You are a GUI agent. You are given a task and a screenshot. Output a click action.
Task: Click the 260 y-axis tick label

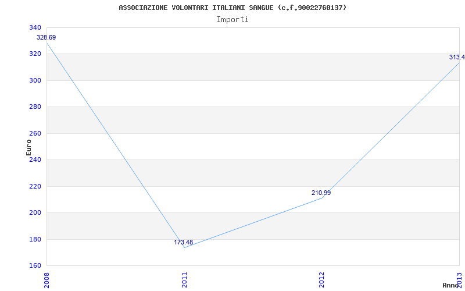click(x=35, y=134)
